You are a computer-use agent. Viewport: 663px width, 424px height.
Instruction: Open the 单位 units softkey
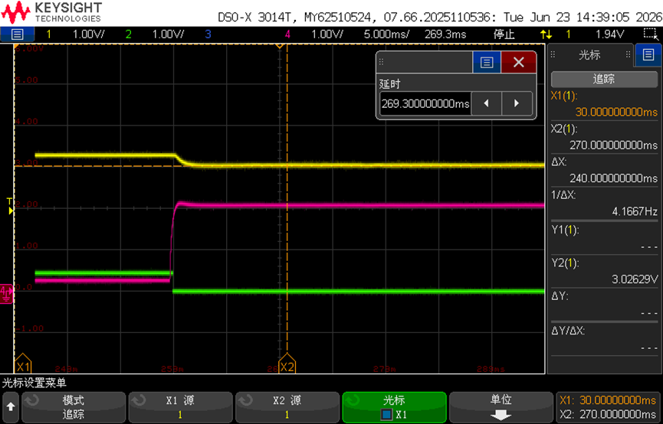(x=501, y=407)
